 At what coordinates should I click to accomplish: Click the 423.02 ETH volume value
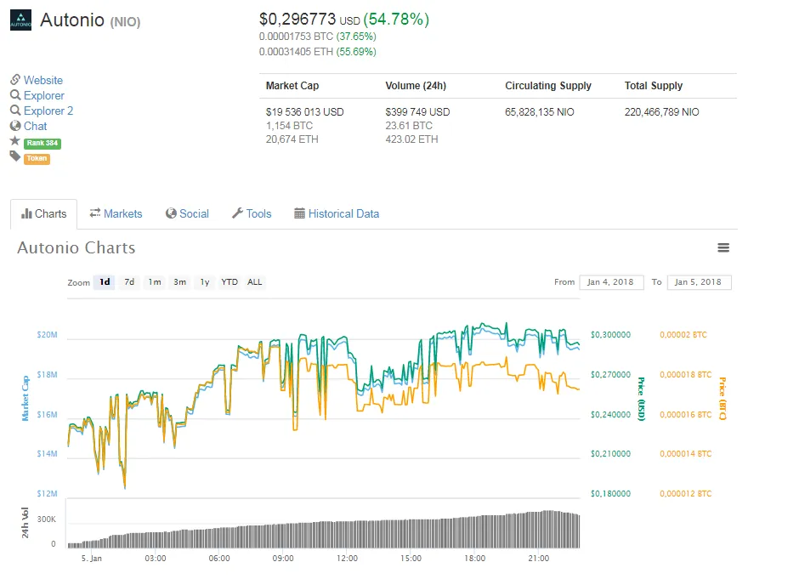(x=411, y=139)
